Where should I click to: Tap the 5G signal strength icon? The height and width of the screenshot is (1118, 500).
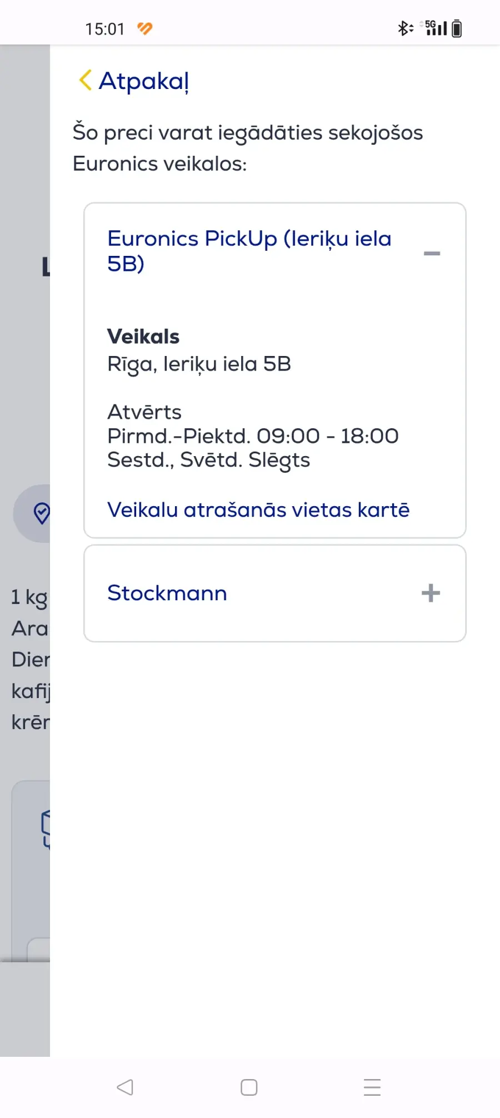click(436, 28)
